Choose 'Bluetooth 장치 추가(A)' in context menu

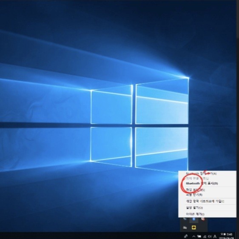click(x=207, y=174)
